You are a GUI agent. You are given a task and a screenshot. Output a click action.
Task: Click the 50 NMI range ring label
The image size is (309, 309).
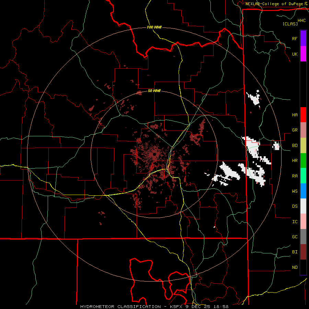coord(154,91)
